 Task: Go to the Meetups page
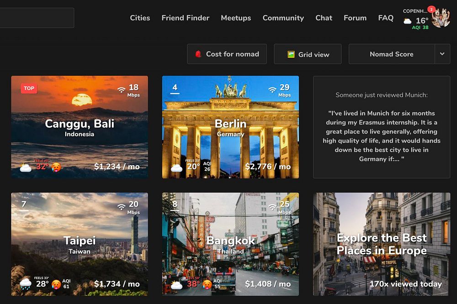(236, 18)
